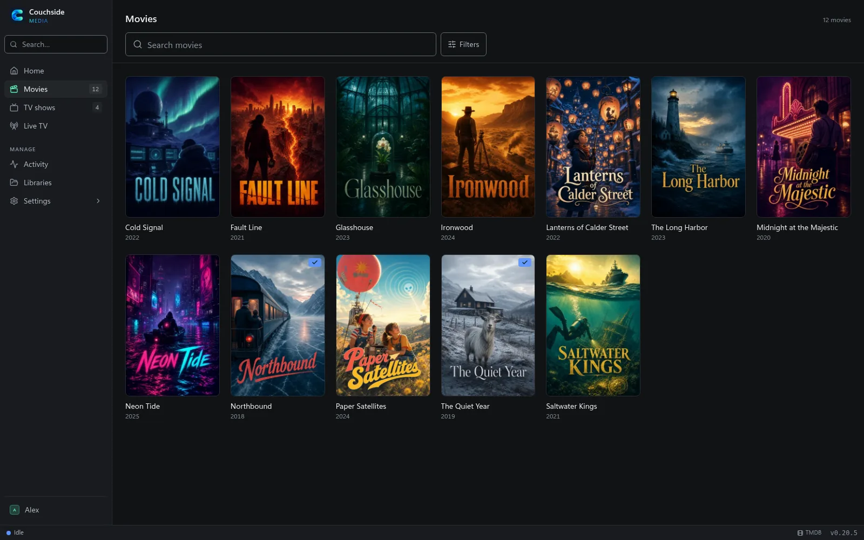Screen dimensions: 864x540
Task: Open the TV shows section
Action: (x=56, y=107)
